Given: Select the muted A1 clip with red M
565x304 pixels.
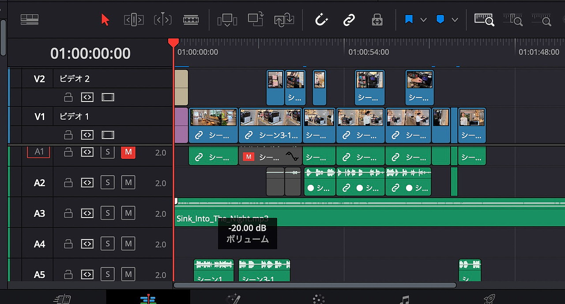Looking at the screenshot, I should 270,156.
